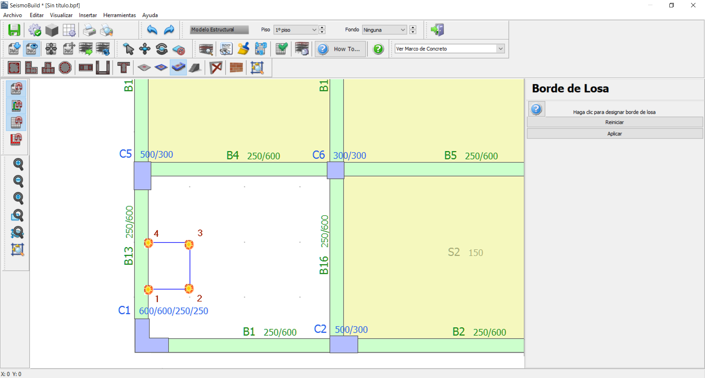Click the green floppy disk save icon

(14, 30)
